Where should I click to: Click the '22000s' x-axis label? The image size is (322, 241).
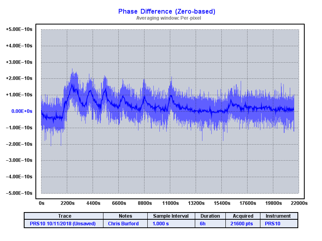tap(299, 203)
